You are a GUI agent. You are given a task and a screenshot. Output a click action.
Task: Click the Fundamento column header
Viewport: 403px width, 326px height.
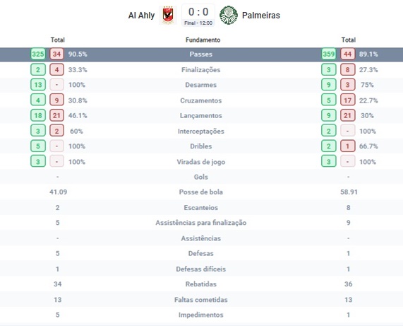pyautogui.click(x=203, y=40)
